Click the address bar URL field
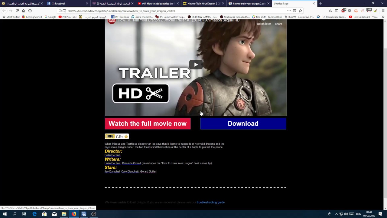 coord(175,11)
